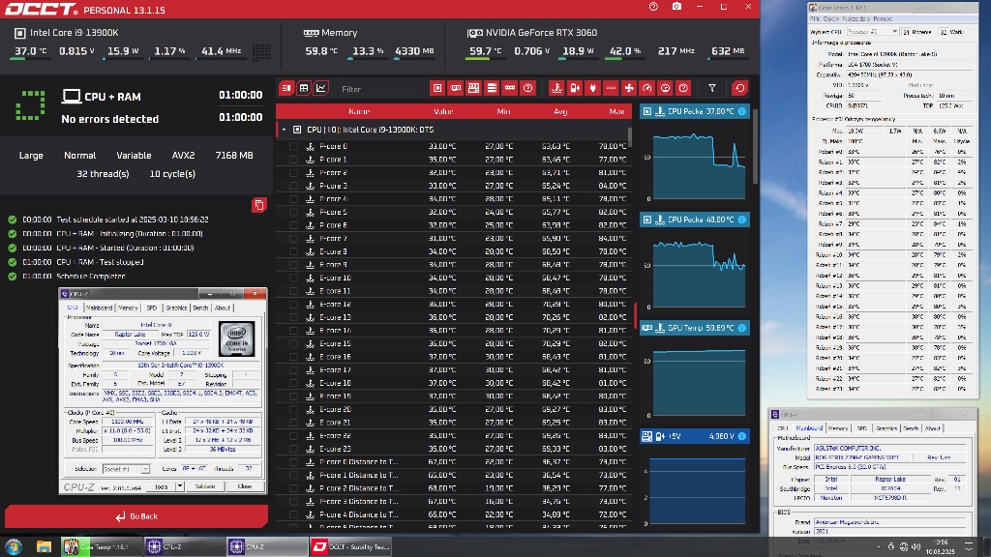Click the CPU core grid icon in header
This screenshot has width=991, height=557.
pyautogui.click(x=261, y=52)
